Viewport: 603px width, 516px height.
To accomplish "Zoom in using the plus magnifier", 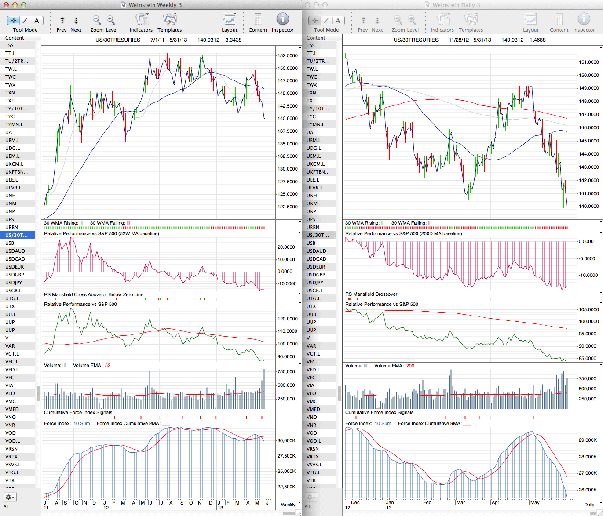I will [111, 20].
